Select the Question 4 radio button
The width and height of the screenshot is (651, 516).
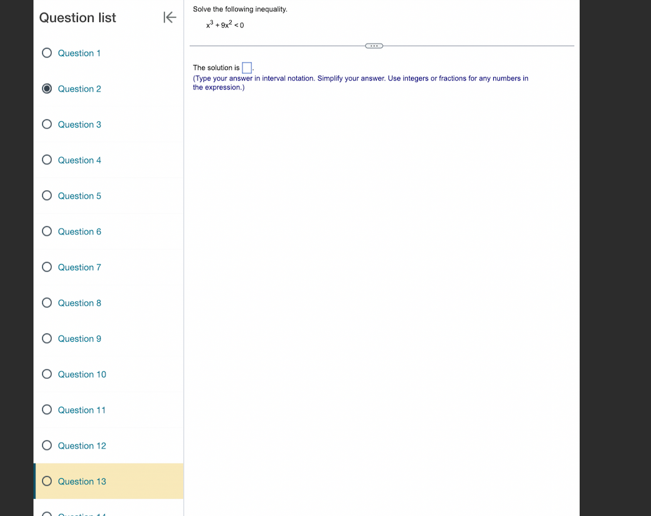47,160
